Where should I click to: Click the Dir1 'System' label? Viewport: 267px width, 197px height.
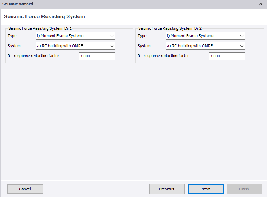coord(14,46)
